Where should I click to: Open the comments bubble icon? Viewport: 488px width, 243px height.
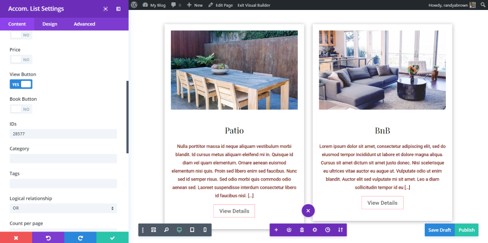click(x=174, y=6)
